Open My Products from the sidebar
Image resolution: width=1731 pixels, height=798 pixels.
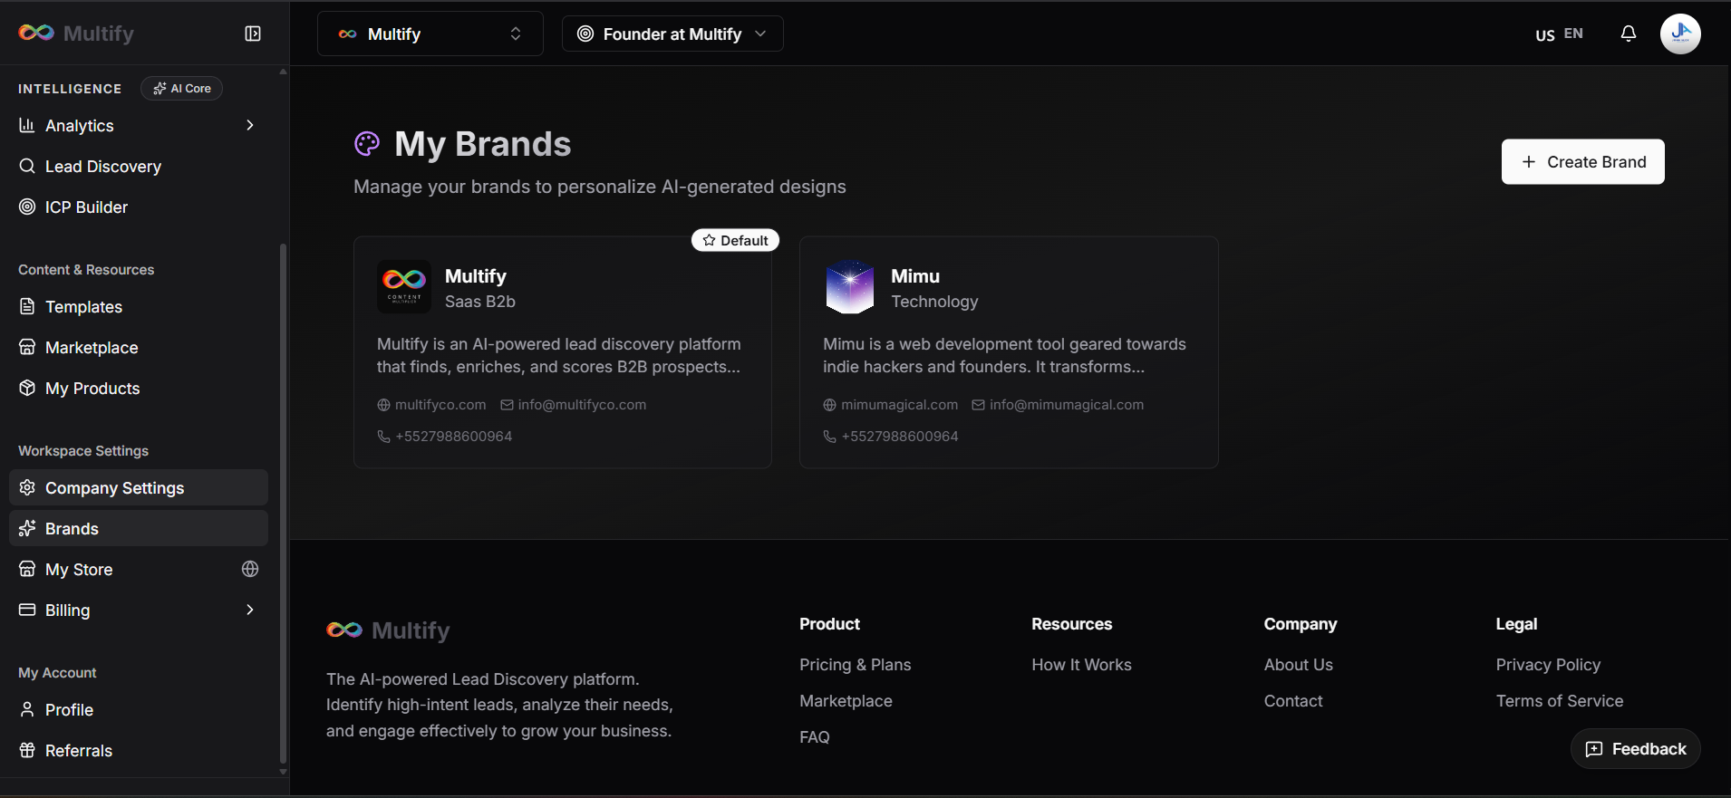click(92, 388)
